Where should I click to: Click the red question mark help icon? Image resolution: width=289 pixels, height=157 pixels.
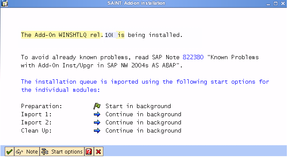point(89,151)
